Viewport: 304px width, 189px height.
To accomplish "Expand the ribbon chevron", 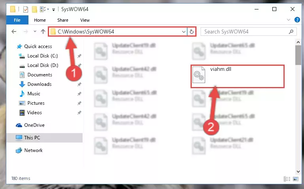I will click(289, 20).
